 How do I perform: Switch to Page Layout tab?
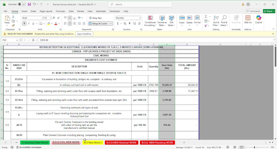pyautogui.click(x=46, y=11)
